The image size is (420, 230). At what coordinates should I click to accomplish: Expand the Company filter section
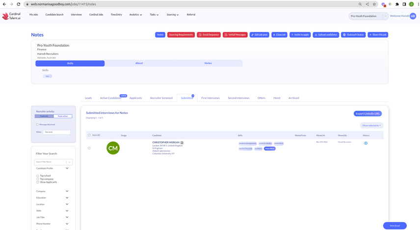67,191
